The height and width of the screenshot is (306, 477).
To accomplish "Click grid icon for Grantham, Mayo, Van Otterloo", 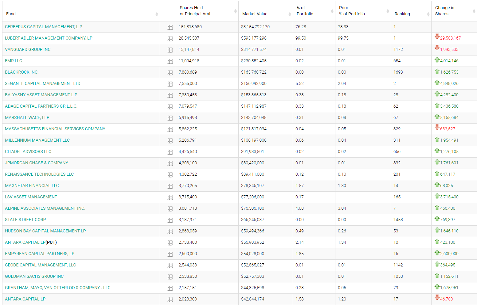I will coord(170,288).
